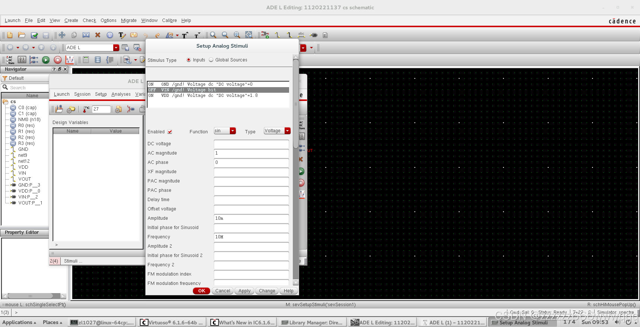This screenshot has height=327, width=640.
Task: Click the Help button in stimuli dialog
Action: coord(289,291)
